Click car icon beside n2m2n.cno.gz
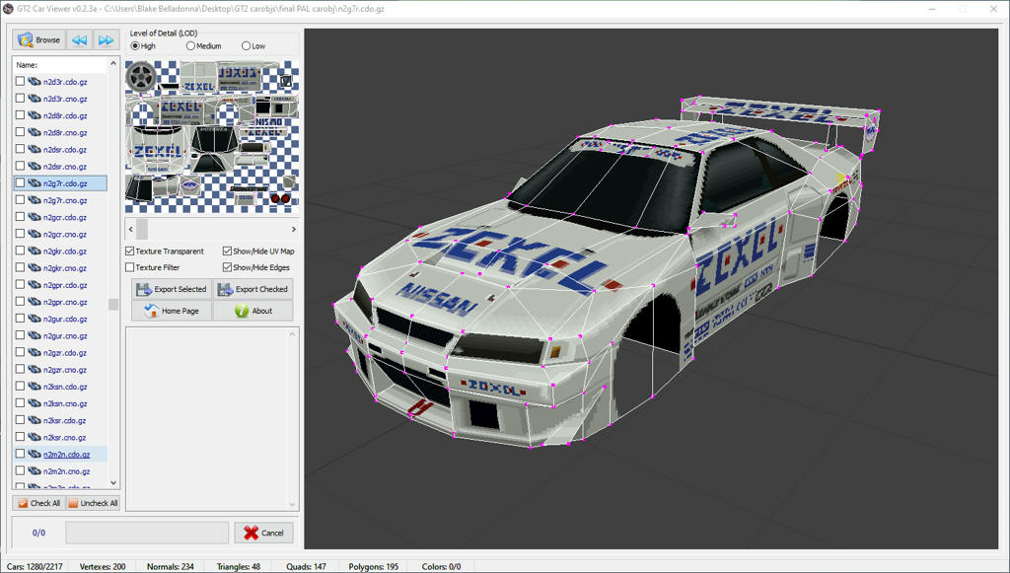1010x573 pixels. click(35, 470)
